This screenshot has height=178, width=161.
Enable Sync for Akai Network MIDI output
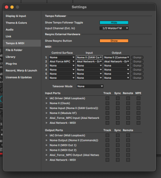tap(118, 160)
